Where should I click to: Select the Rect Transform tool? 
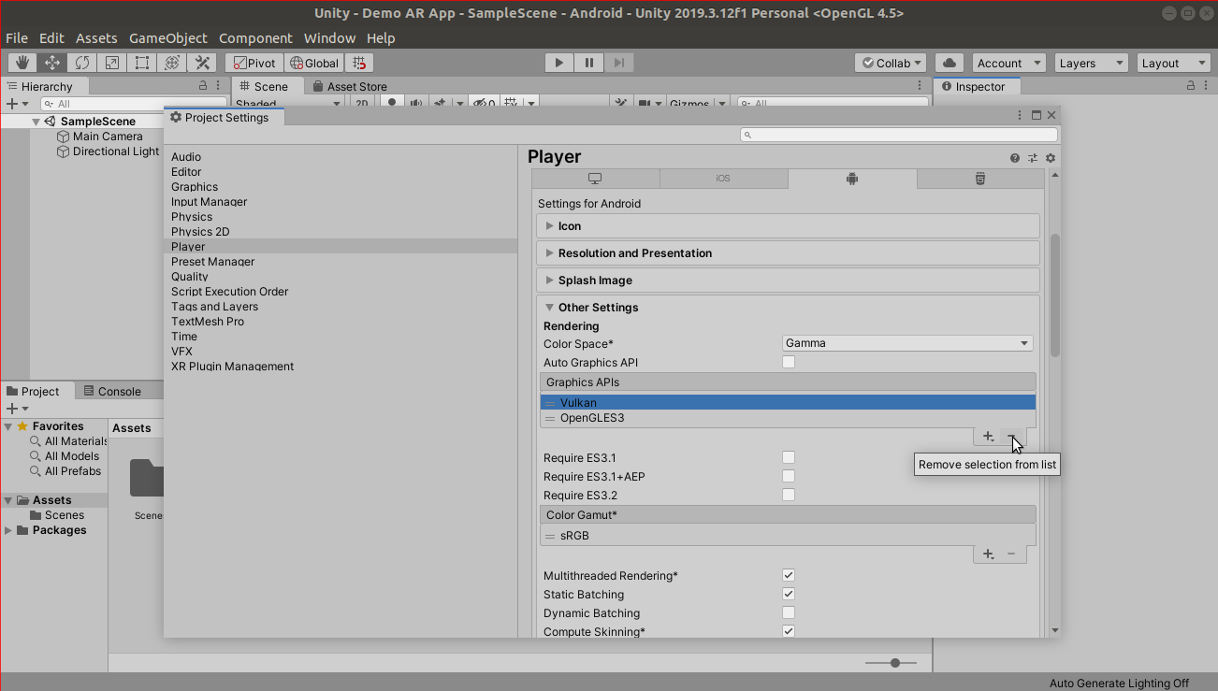pyautogui.click(x=142, y=63)
